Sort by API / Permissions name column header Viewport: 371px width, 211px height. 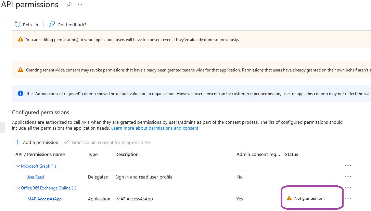[x=40, y=155]
